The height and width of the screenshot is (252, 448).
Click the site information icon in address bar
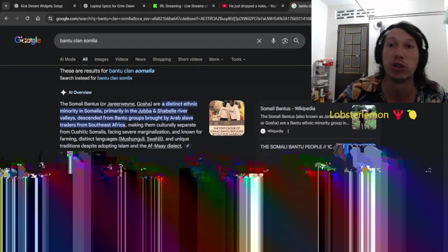click(x=50, y=18)
